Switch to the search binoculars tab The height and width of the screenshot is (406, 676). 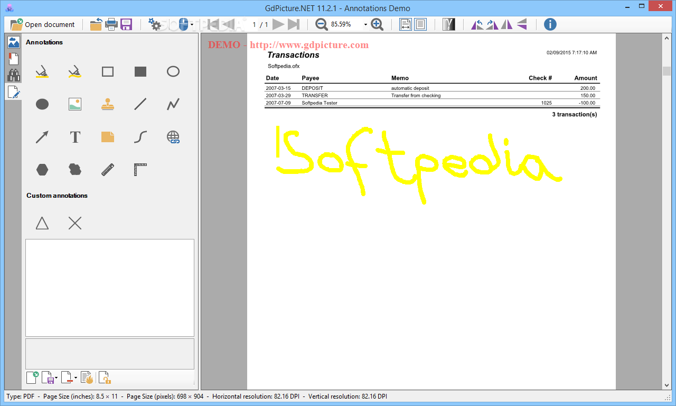pos(14,75)
